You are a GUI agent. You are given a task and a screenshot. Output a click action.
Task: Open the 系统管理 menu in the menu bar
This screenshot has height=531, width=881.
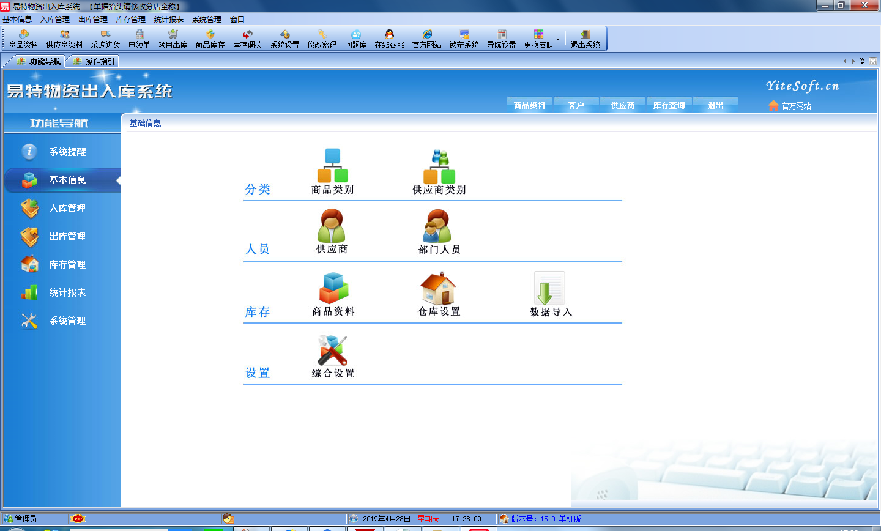point(207,20)
